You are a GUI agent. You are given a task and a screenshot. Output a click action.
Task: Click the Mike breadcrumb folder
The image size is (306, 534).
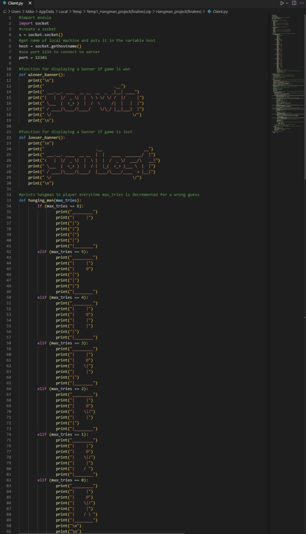[30, 11]
